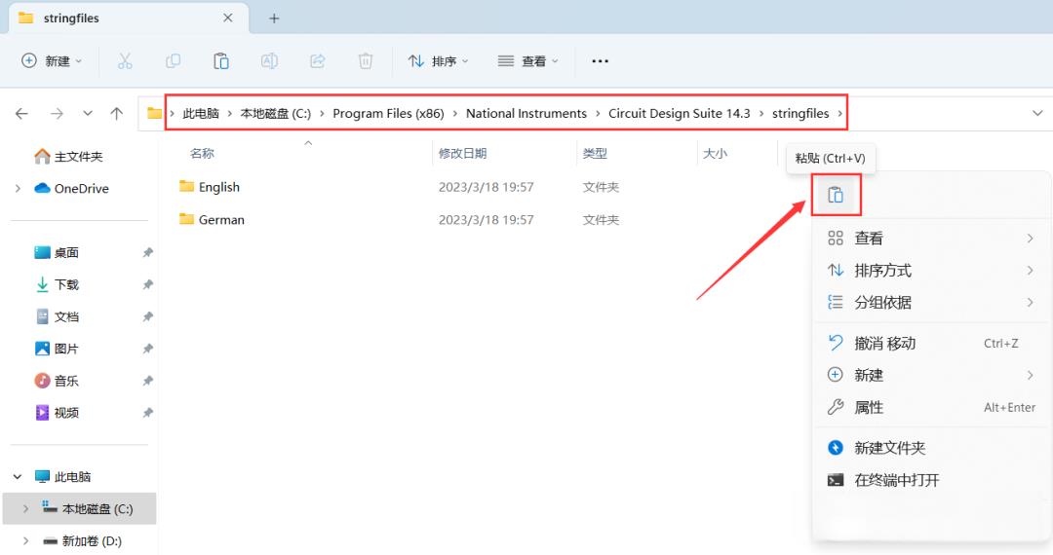Click the Cut scissors icon in toolbar
The image size is (1053, 555).
tap(125, 61)
